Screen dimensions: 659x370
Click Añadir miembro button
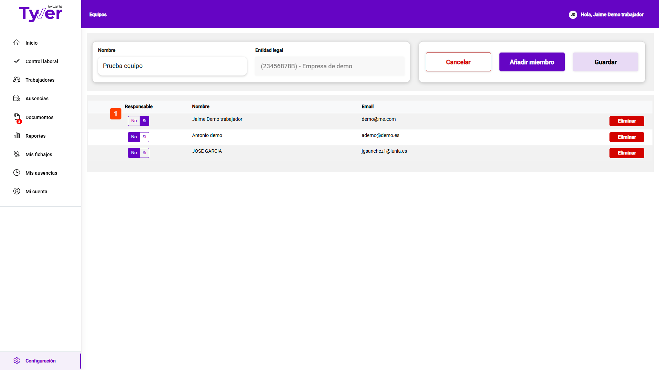(x=532, y=62)
